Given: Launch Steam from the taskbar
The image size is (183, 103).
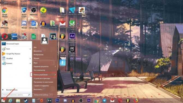Looking at the screenshot, I should click(26, 101).
